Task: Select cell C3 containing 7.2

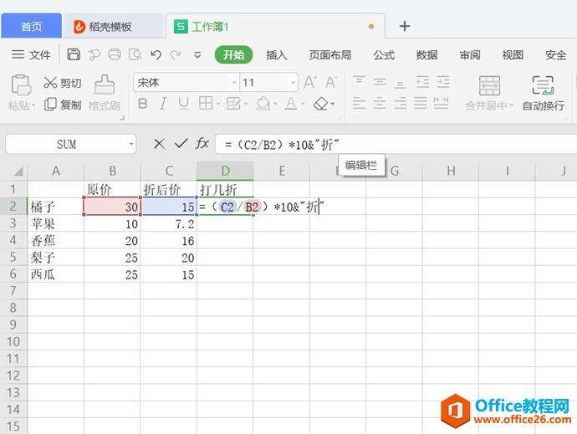Action: 168,224
